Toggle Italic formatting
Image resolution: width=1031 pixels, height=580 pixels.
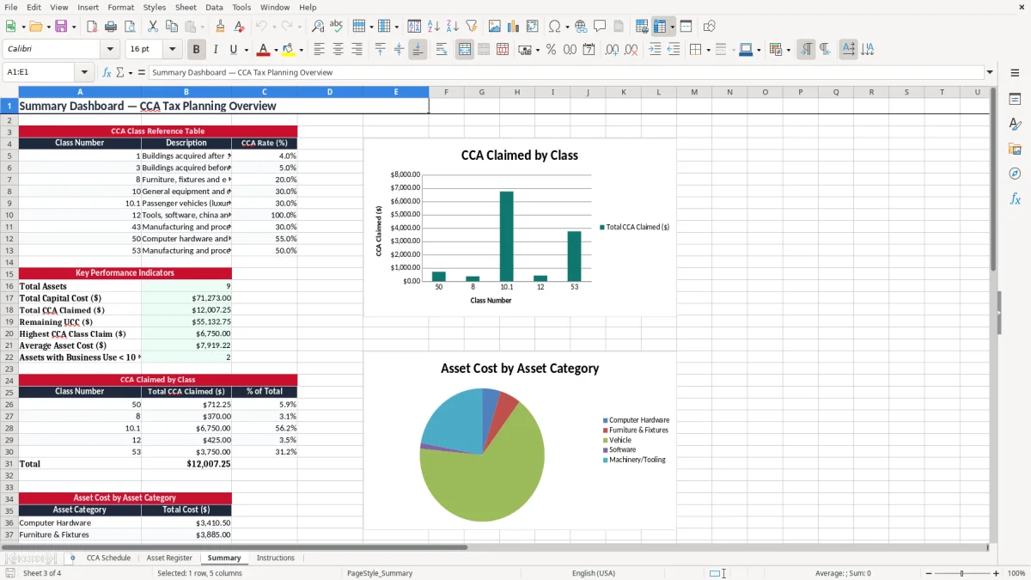pos(215,50)
